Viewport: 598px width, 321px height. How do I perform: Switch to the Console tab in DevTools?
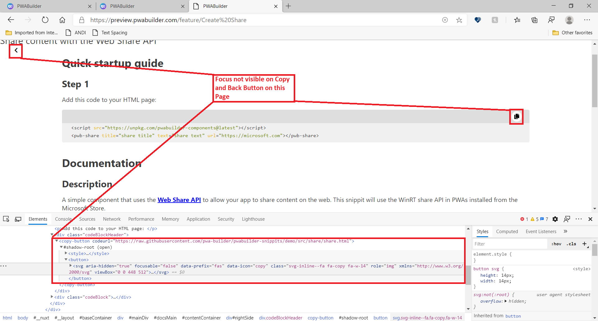[63, 219]
